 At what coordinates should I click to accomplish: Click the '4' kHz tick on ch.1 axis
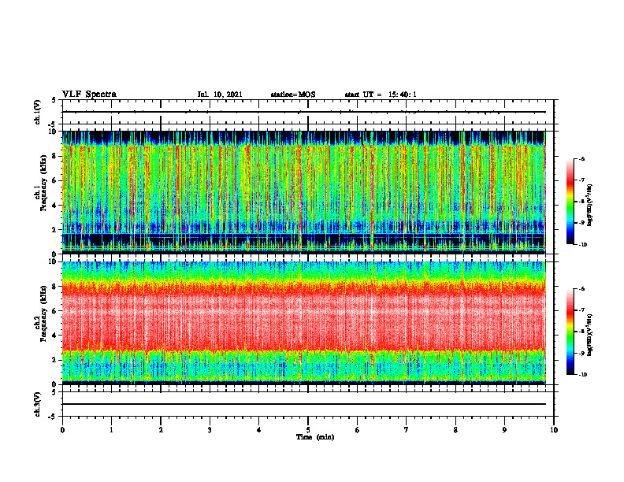tap(55, 206)
